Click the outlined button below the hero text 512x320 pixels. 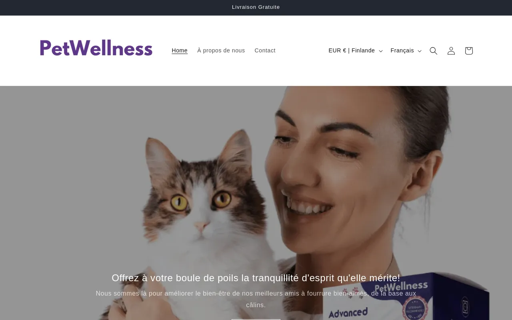click(256, 319)
